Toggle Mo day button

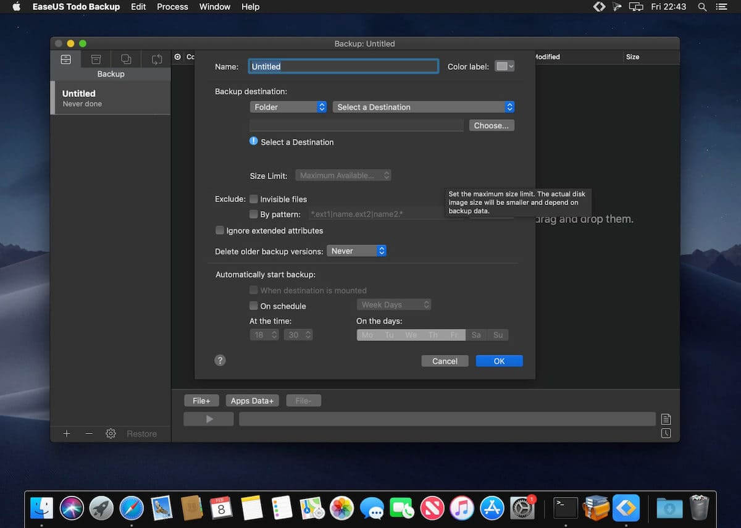point(367,335)
